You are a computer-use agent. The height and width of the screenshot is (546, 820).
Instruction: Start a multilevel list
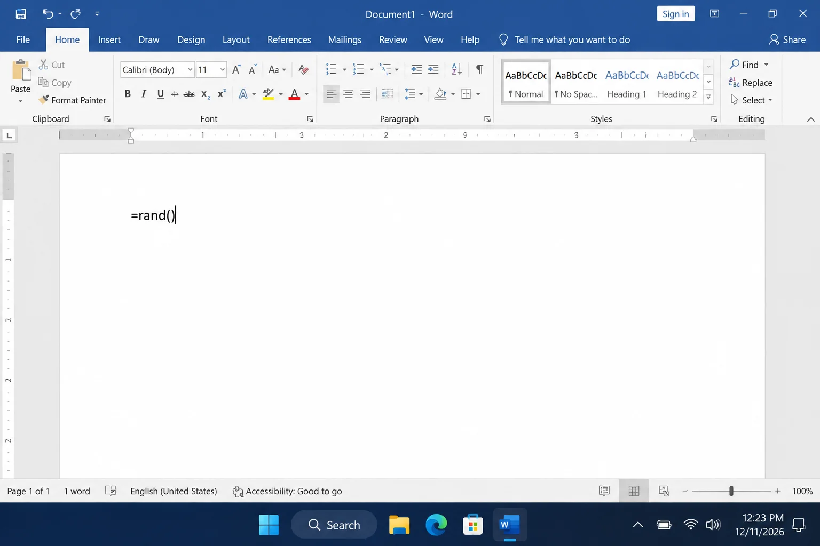point(386,69)
